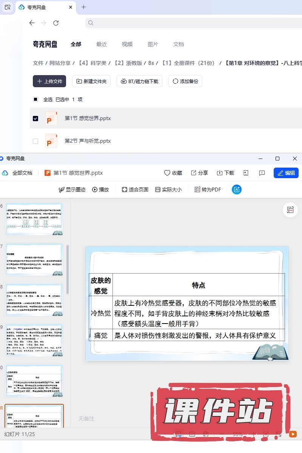Share the presentation using 分享
This screenshot has width=302, height=453.
199,173
